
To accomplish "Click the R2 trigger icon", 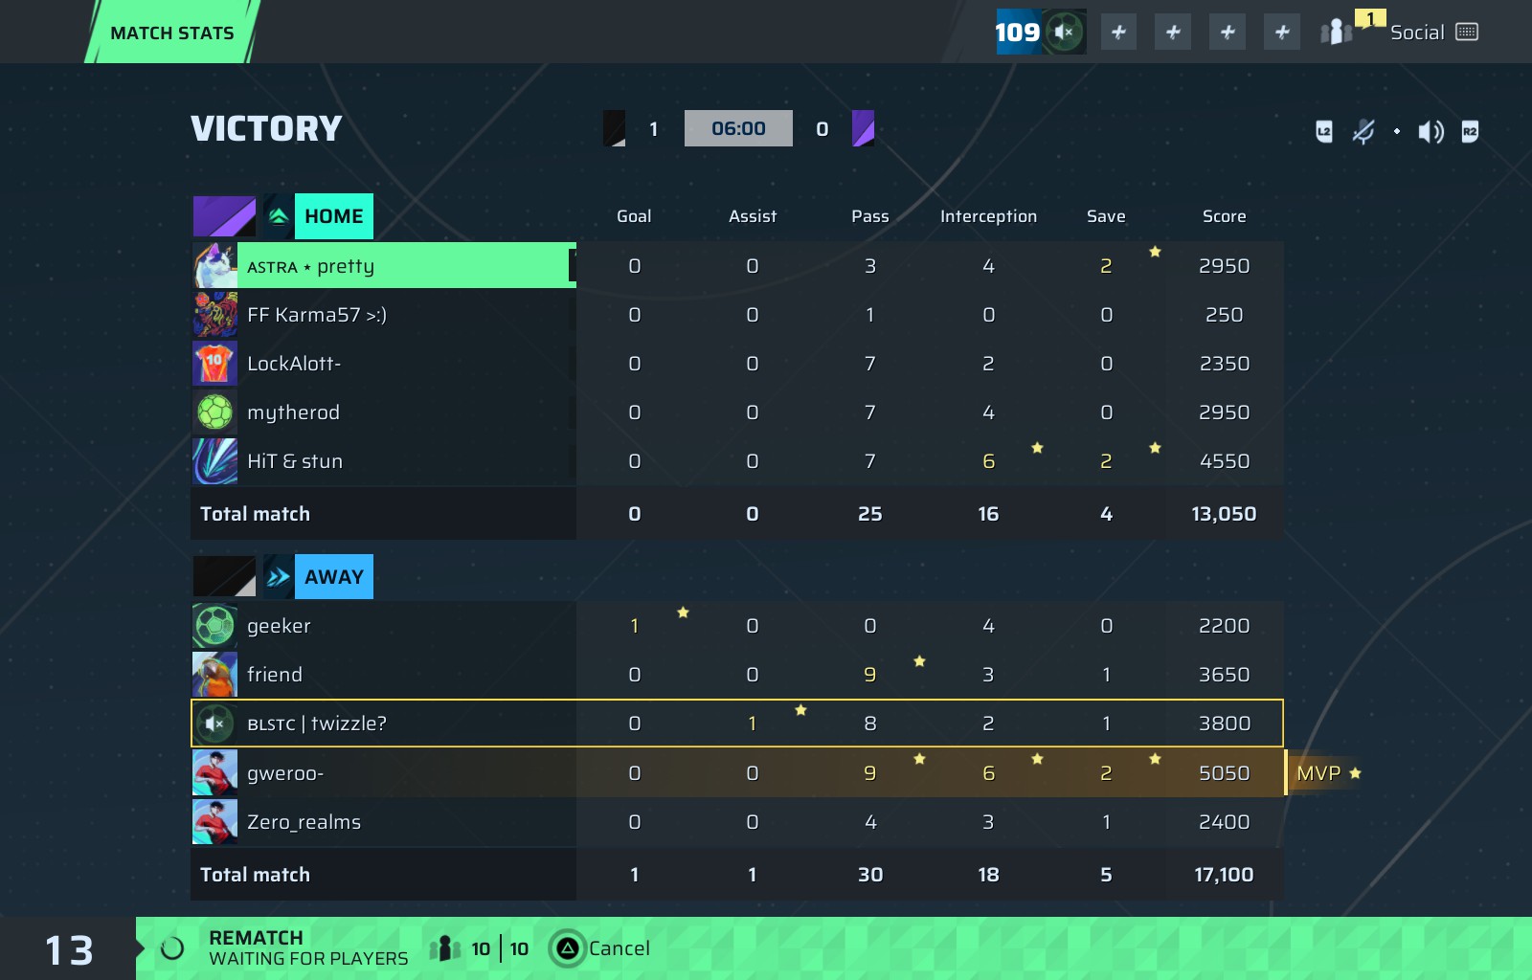I will pyautogui.click(x=1470, y=131).
